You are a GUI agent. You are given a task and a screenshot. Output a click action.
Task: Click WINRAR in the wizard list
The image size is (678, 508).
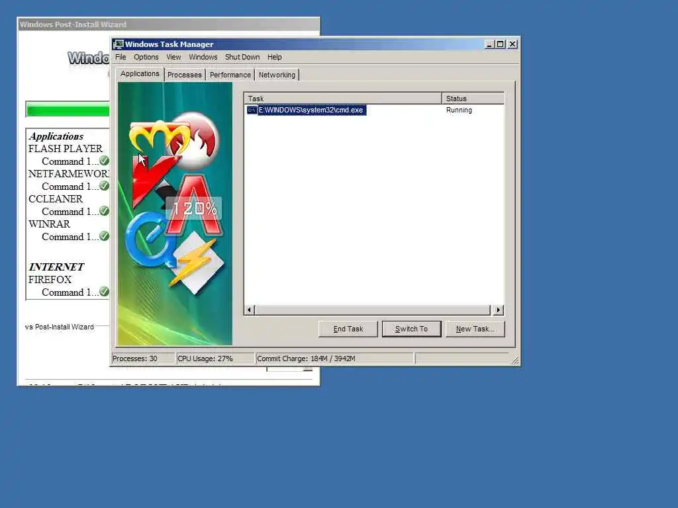pos(49,224)
